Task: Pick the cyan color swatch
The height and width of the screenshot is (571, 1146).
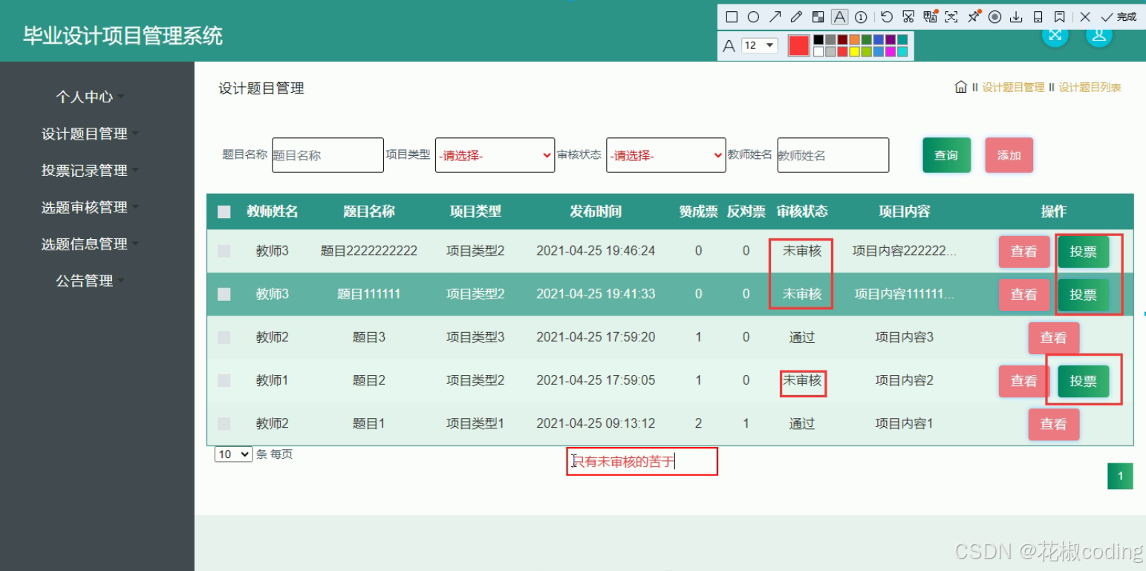Action: coord(902,51)
